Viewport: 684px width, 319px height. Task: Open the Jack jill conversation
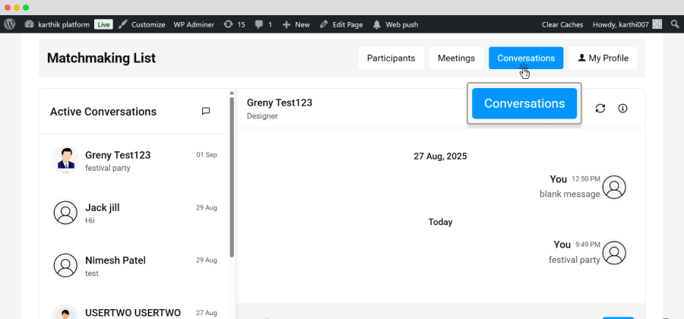click(134, 213)
